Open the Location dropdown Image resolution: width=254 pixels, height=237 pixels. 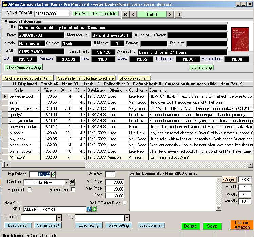click(59, 218)
